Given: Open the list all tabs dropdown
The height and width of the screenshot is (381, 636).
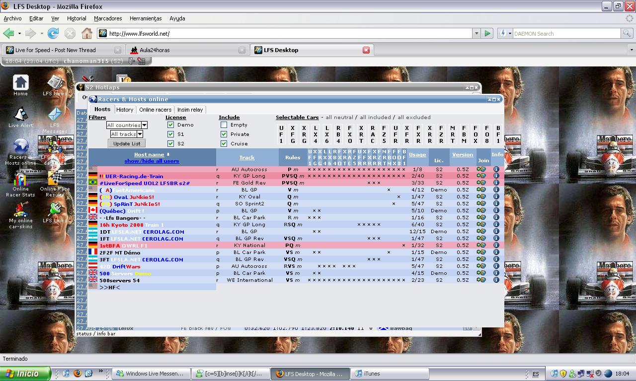Looking at the screenshot, I should point(632,50).
